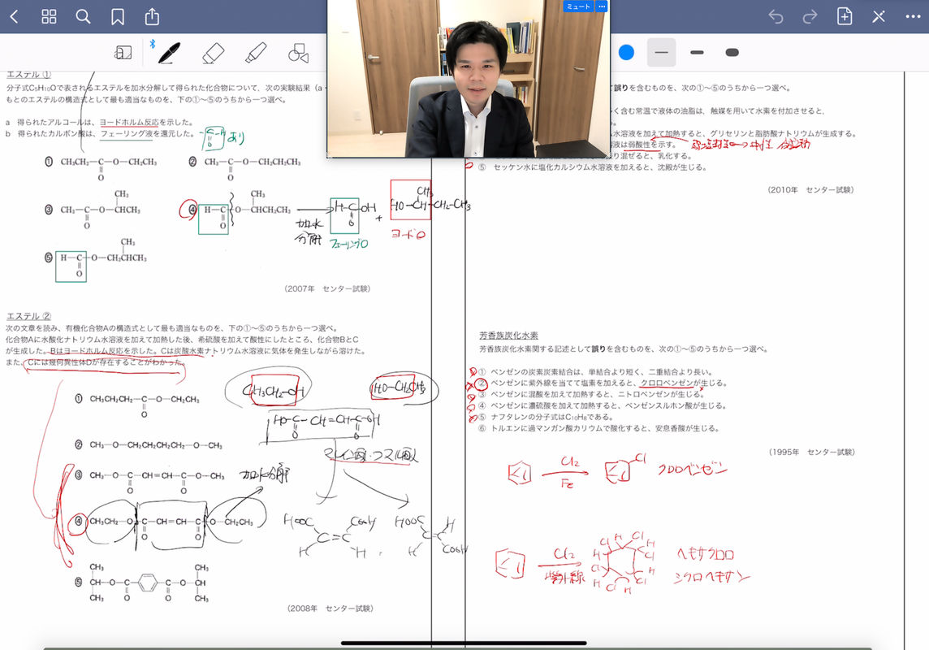The width and height of the screenshot is (929, 650).
Task: Select the Pen tool
Action: (168, 53)
